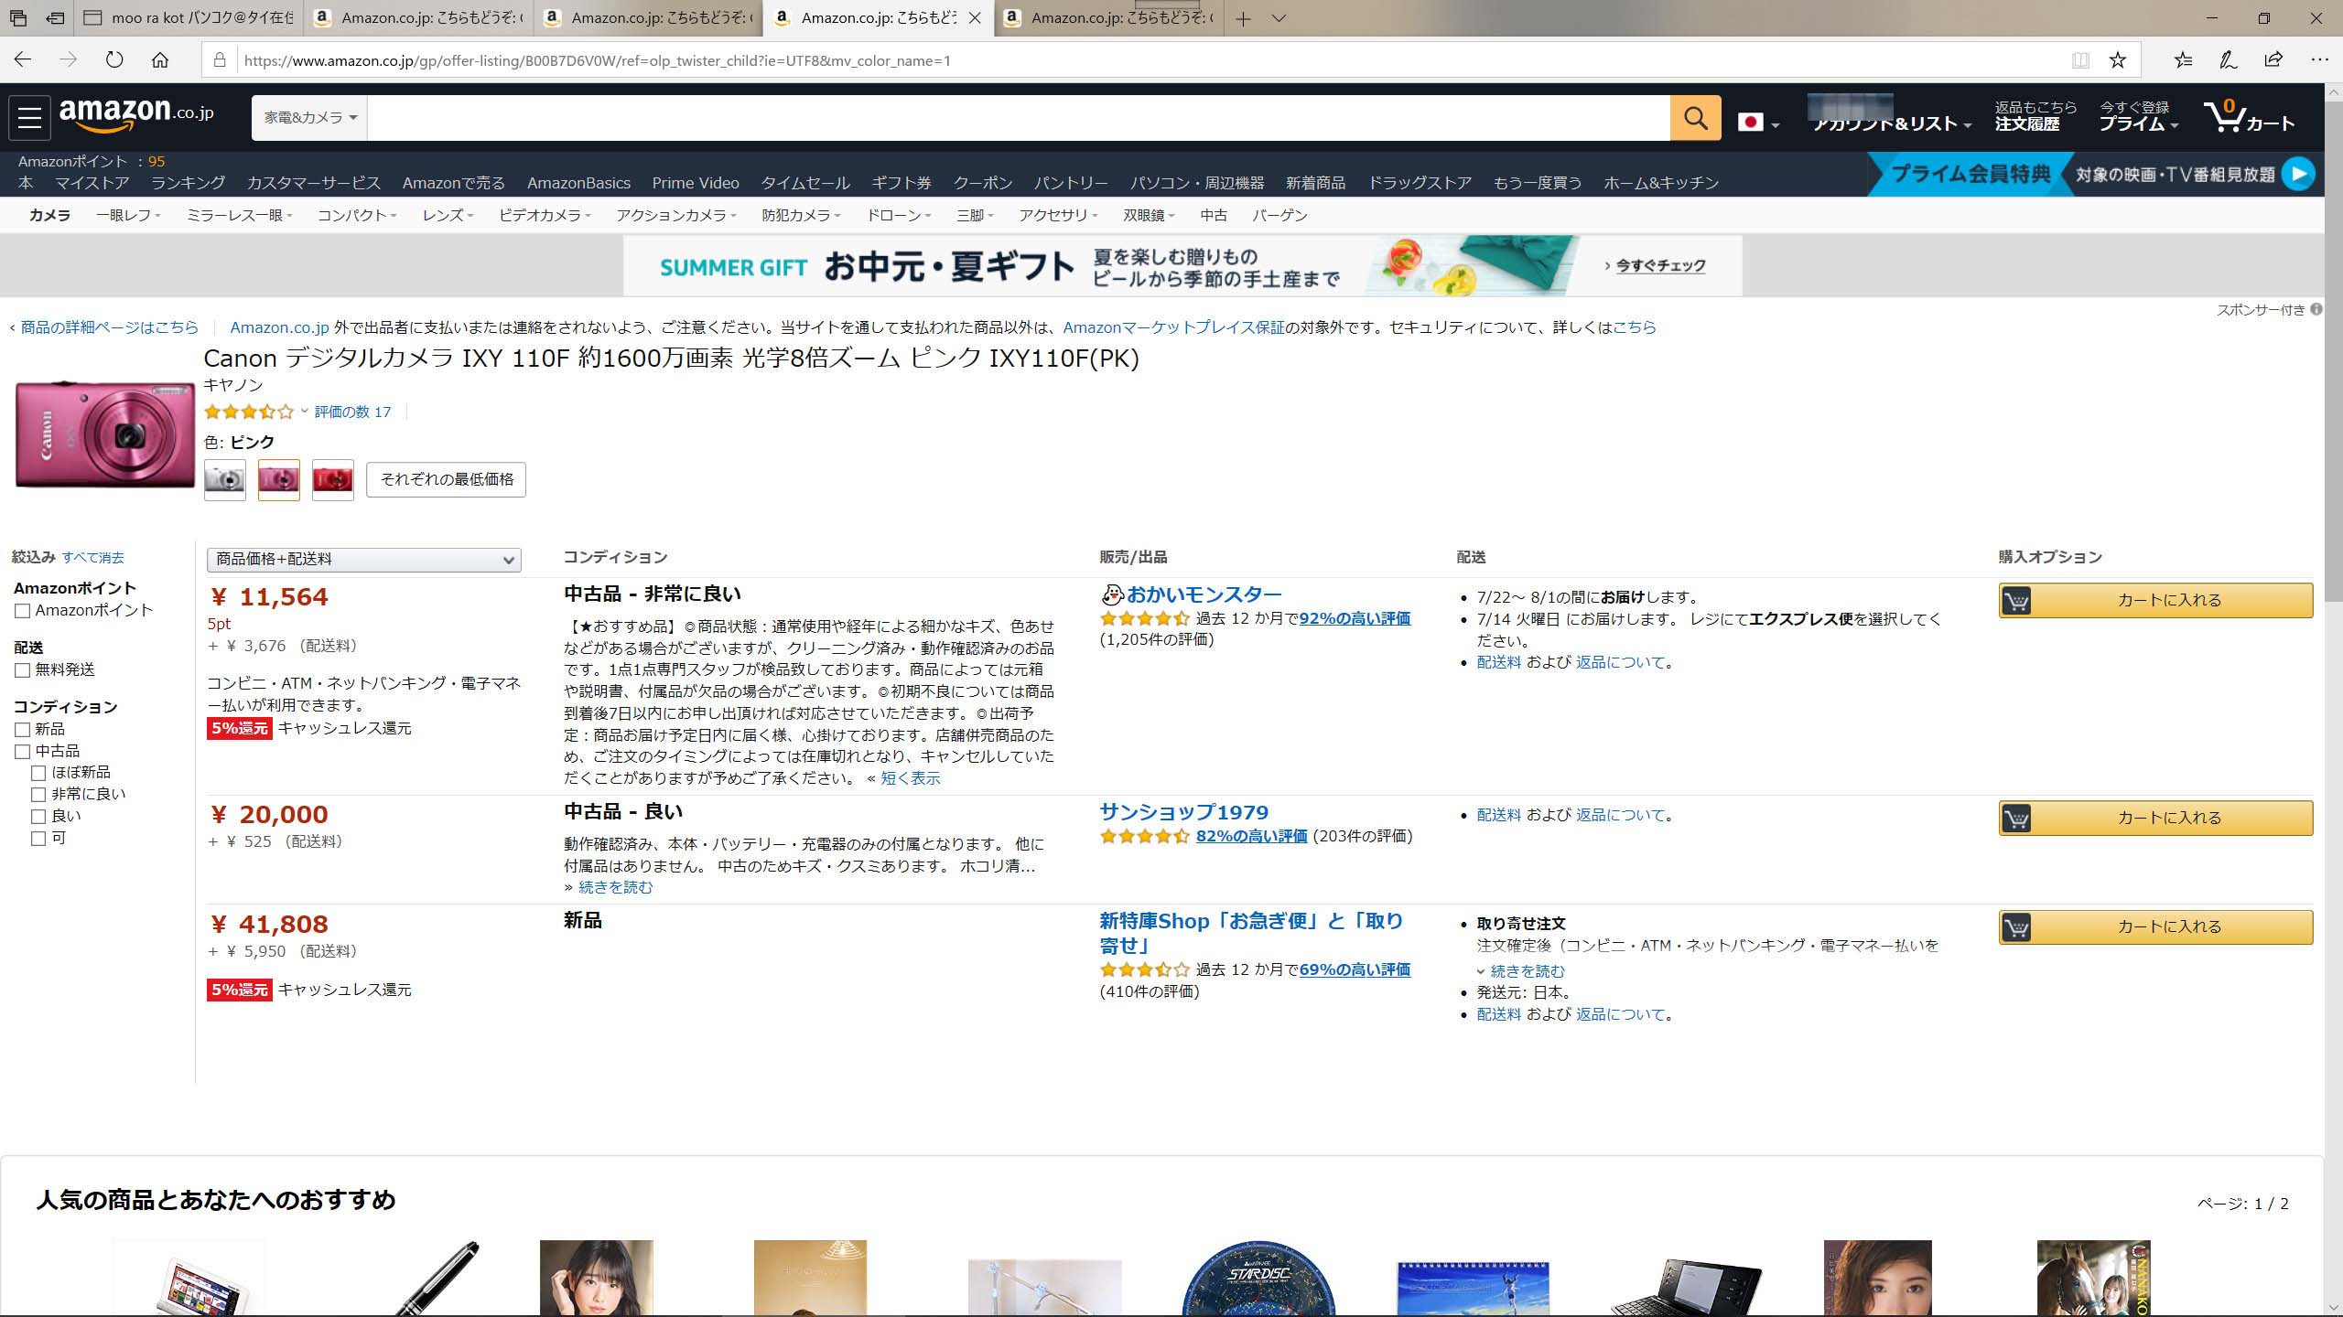Open the shopping cart icon
Image resolution: width=2343 pixels, height=1317 pixels.
2249,117
